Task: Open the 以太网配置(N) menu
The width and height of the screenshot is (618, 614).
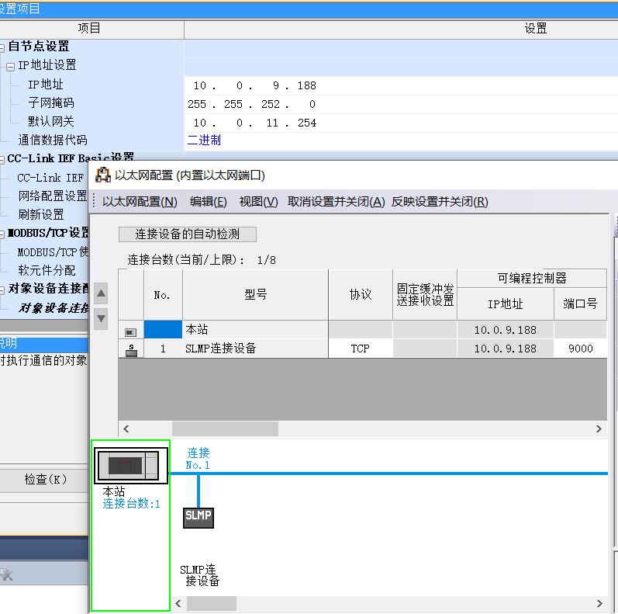Action: click(x=140, y=202)
